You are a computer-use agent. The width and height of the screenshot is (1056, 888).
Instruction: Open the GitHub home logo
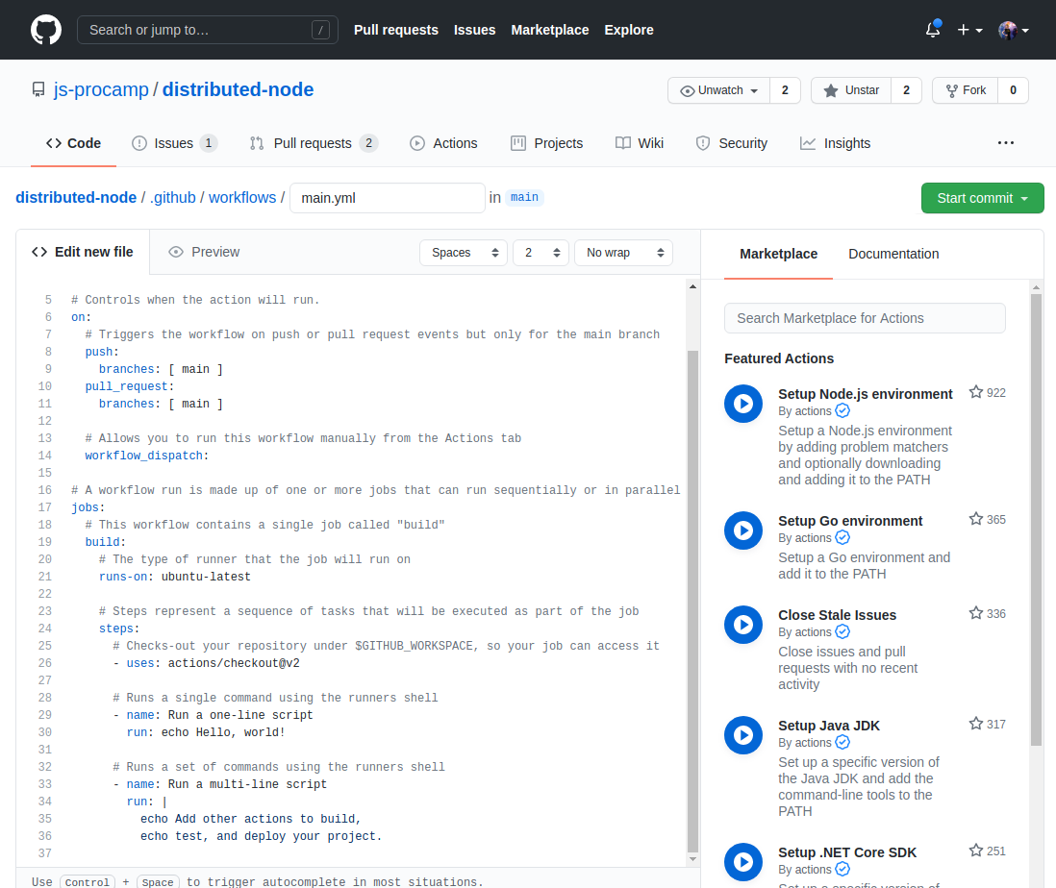(x=46, y=31)
